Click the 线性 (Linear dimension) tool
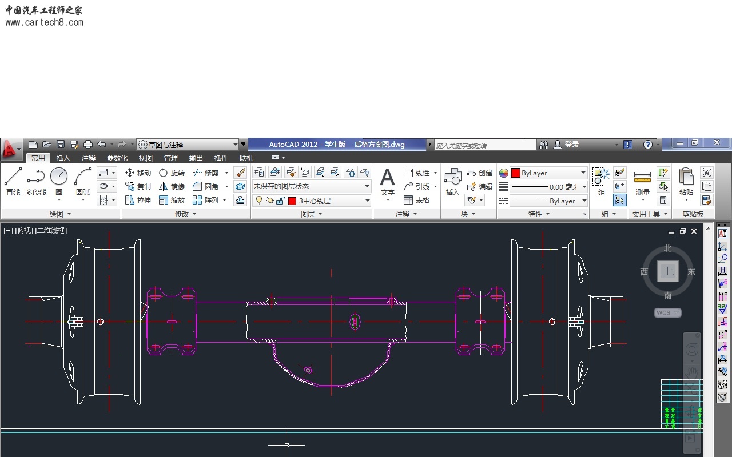This screenshot has height=457, width=732. click(416, 173)
